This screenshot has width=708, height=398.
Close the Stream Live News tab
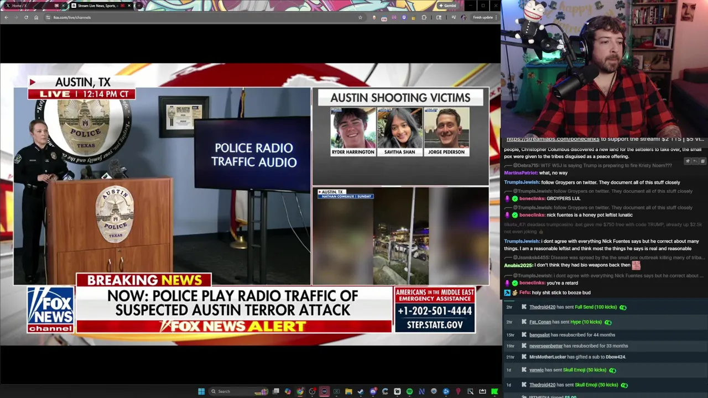(x=129, y=6)
